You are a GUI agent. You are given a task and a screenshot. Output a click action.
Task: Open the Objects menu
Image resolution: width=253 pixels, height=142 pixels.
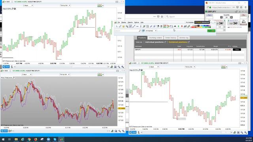pos(130,22)
